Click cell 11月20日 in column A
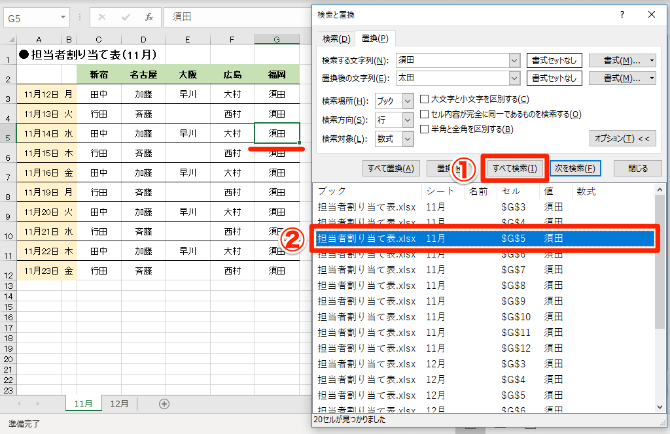The width and height of the screenshot is (670, 434). pyautogui.click(x=39, y=212)
